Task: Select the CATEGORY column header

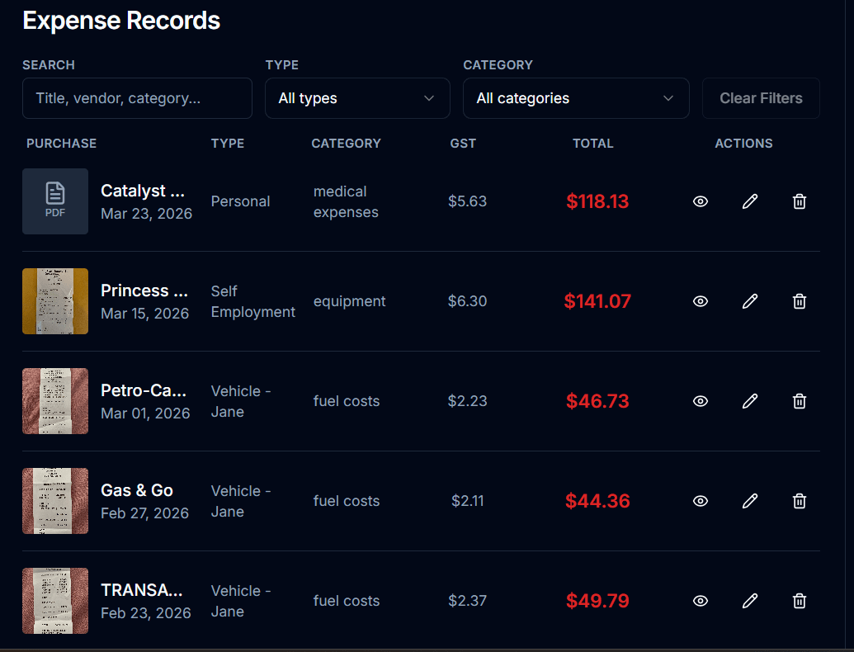Action: point(346,143)
